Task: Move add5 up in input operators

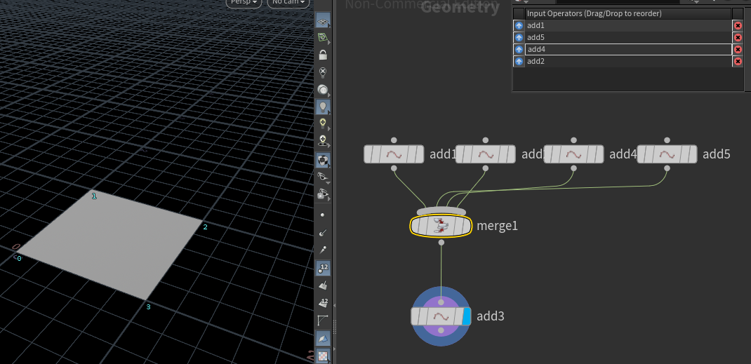Action: (x=518, y=37)
